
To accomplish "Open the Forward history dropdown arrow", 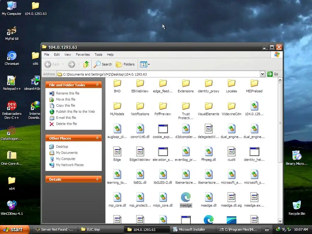I will [79, 64].
